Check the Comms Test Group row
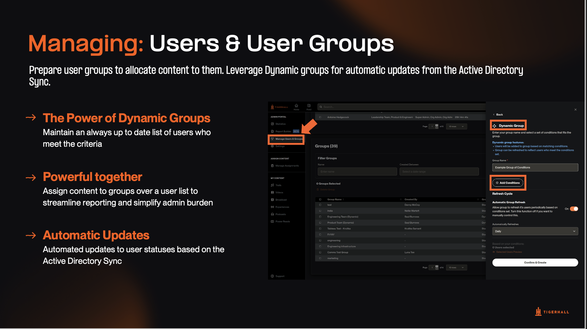 pos(320,252)
